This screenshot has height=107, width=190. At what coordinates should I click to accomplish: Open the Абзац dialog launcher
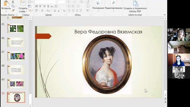coord(91,15)
